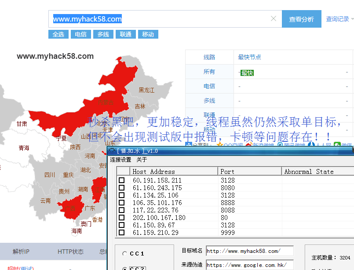Click the 超时(重试) retry link
The height and width of the screenshot is (270, 354).
(x=21, y=268)
